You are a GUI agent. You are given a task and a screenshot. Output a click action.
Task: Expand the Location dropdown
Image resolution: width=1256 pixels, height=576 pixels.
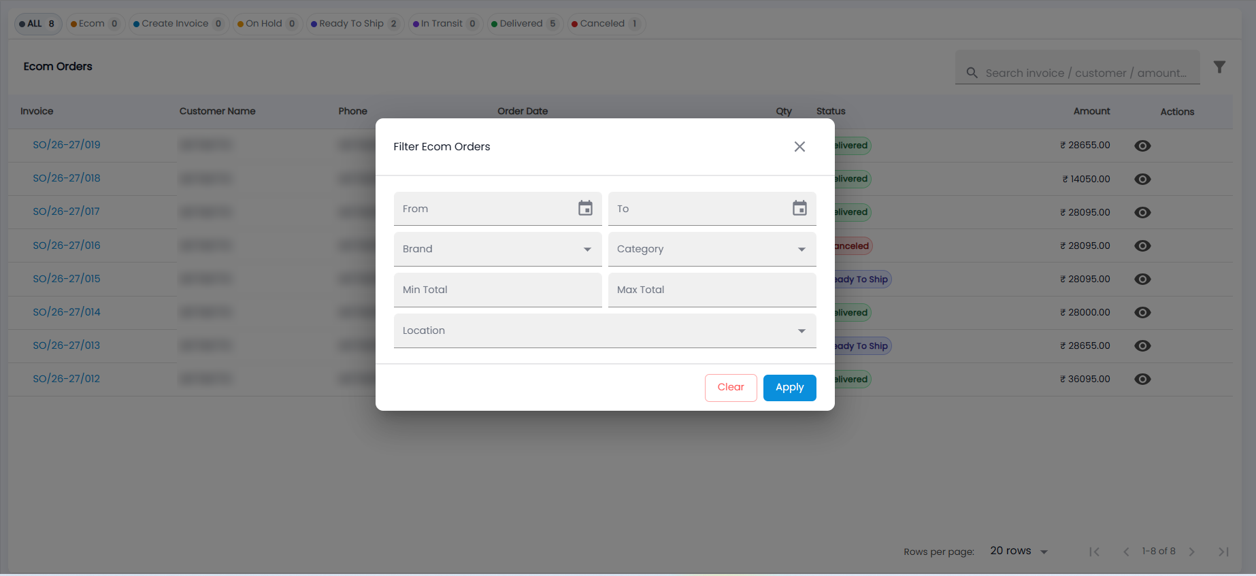click(605, 331)
